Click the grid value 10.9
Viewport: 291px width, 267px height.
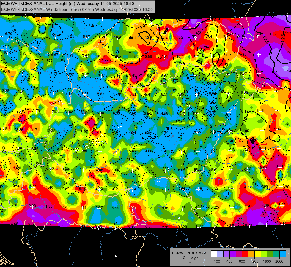click(x=117, y=37)
